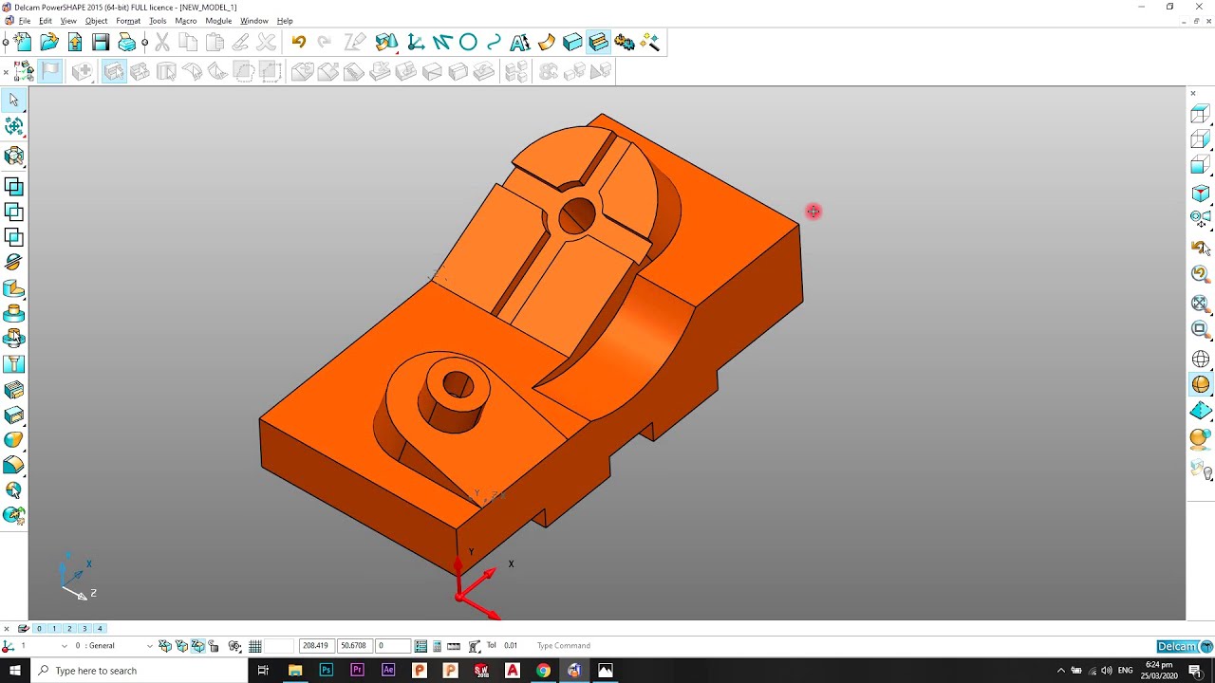Viewport: 1215px width, 683px height.
Task: Open the File menu
Action: [25, 21]
